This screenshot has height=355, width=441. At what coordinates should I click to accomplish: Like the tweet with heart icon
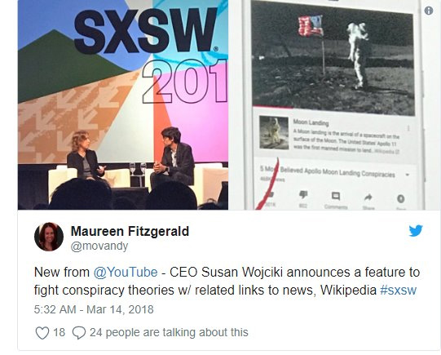[42, 333]
